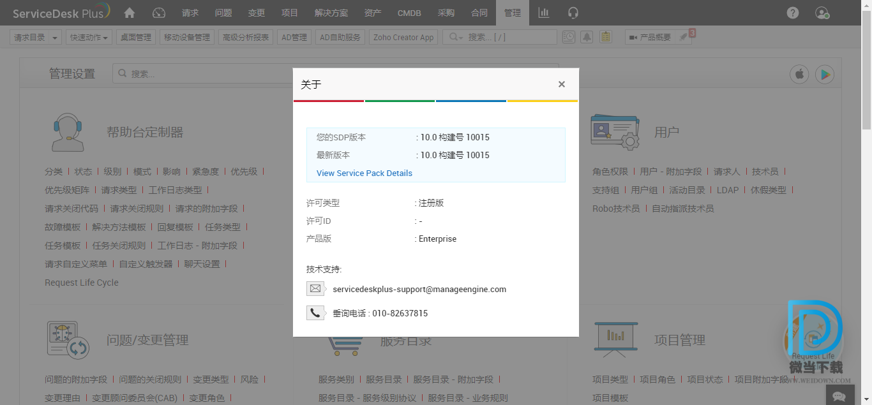This screenshot has height=405, width=872.
Task: Click the 移动设备管理 button
Action: 187,38
